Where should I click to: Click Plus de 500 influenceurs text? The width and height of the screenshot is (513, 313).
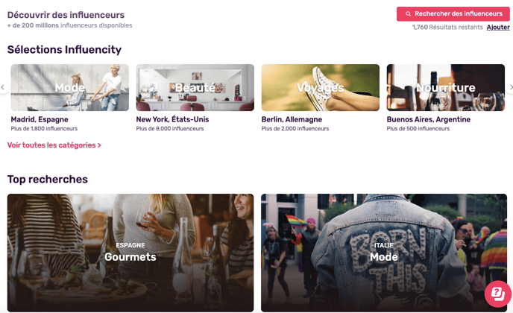(418, 128)
